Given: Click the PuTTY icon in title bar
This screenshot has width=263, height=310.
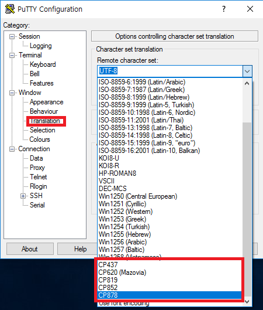Looking at the screenshot, I should click(10, 9).
